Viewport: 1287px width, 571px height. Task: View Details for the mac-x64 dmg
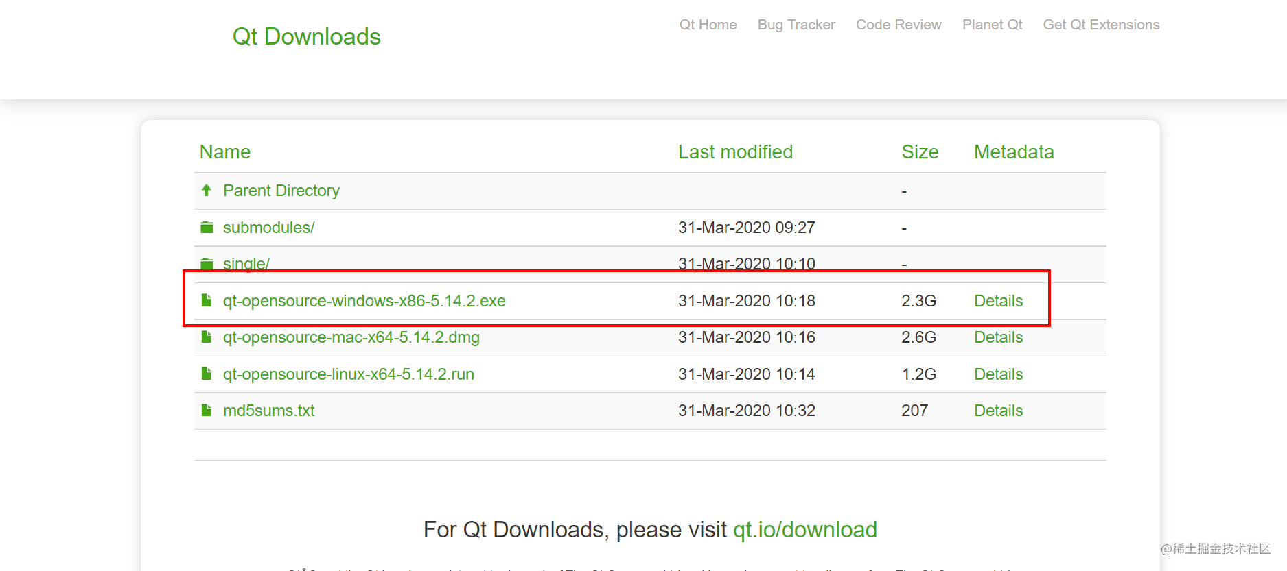[x=998, y=337]
